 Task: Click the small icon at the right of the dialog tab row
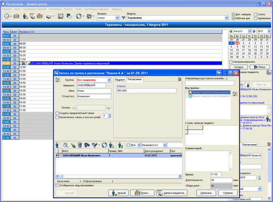(x=180, y=79)
